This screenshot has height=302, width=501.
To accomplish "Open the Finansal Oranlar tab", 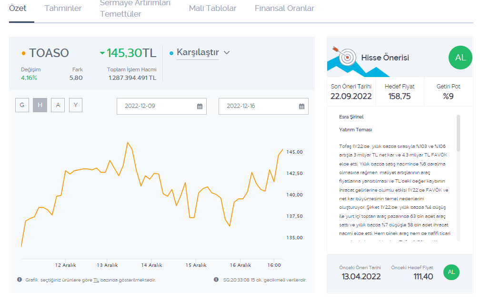I will click(284, 8).
